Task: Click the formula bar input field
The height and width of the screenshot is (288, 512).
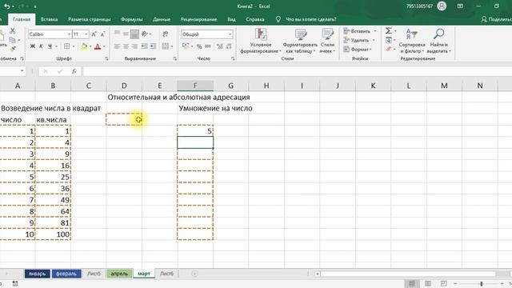Action: pos(297,71)
